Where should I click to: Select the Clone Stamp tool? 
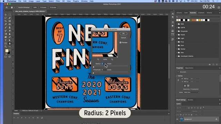click(10, 28)
